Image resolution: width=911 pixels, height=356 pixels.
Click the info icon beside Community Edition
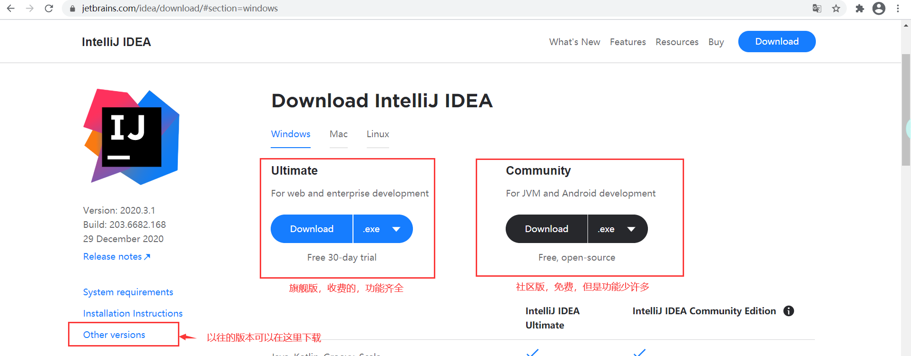pyautogui.click(x=789, y=311)
